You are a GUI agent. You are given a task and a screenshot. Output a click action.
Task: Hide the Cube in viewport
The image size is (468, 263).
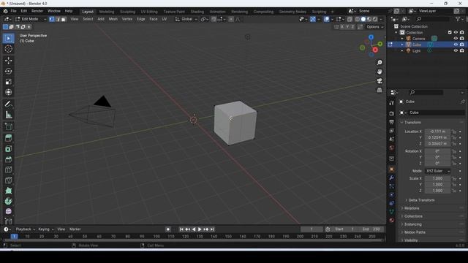point(456,45)
